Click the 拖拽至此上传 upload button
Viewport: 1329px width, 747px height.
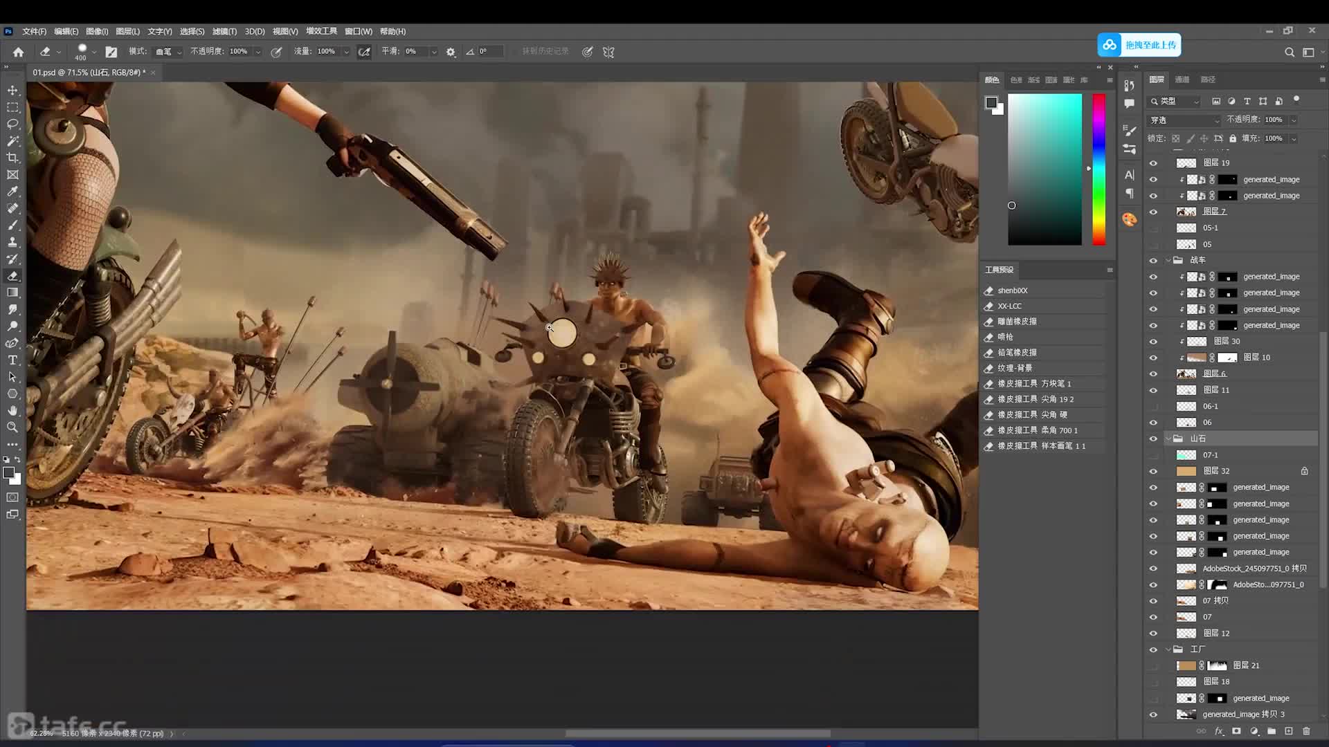tap(1139, 45)
